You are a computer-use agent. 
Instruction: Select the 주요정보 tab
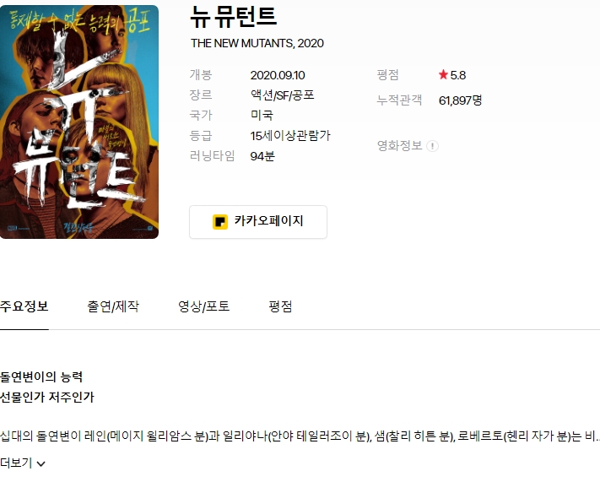click(x=24, y=306)
